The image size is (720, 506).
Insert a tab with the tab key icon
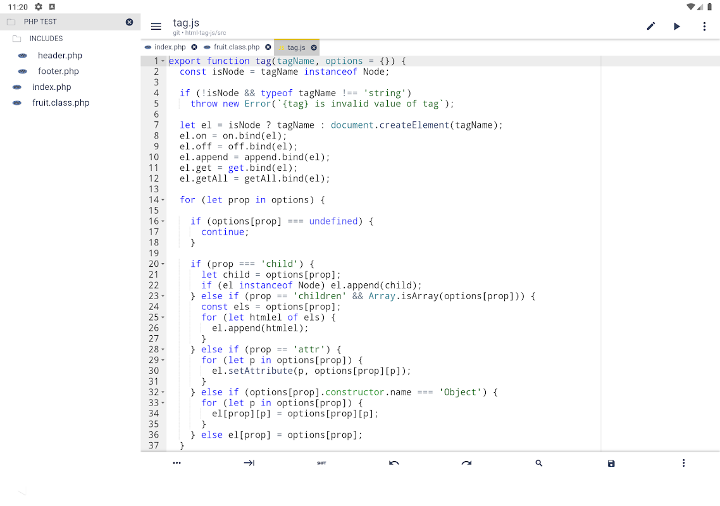(x=249, y=463)
